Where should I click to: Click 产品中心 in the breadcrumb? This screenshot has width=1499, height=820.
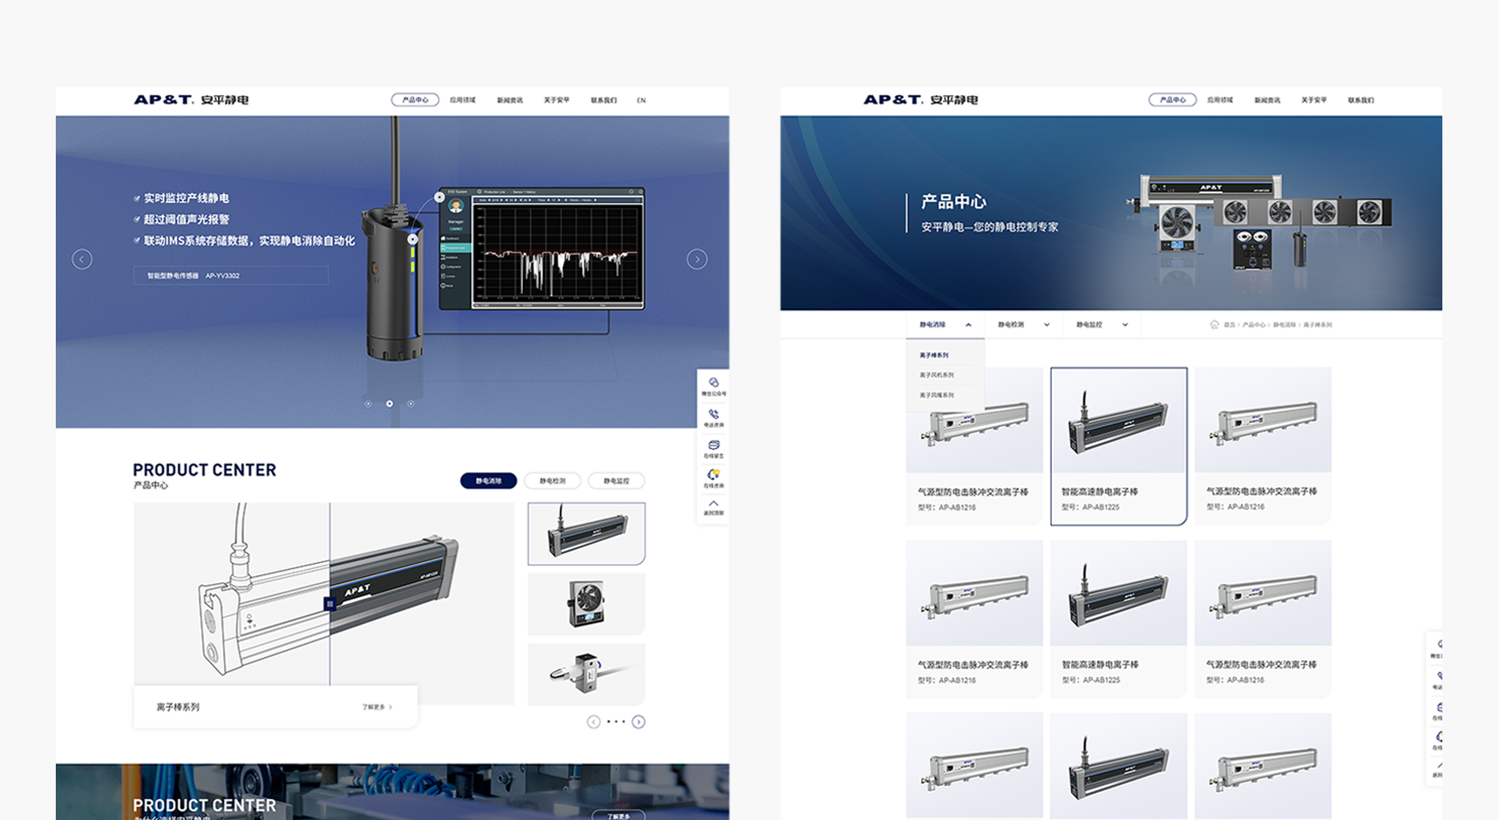click(1254, 325)
